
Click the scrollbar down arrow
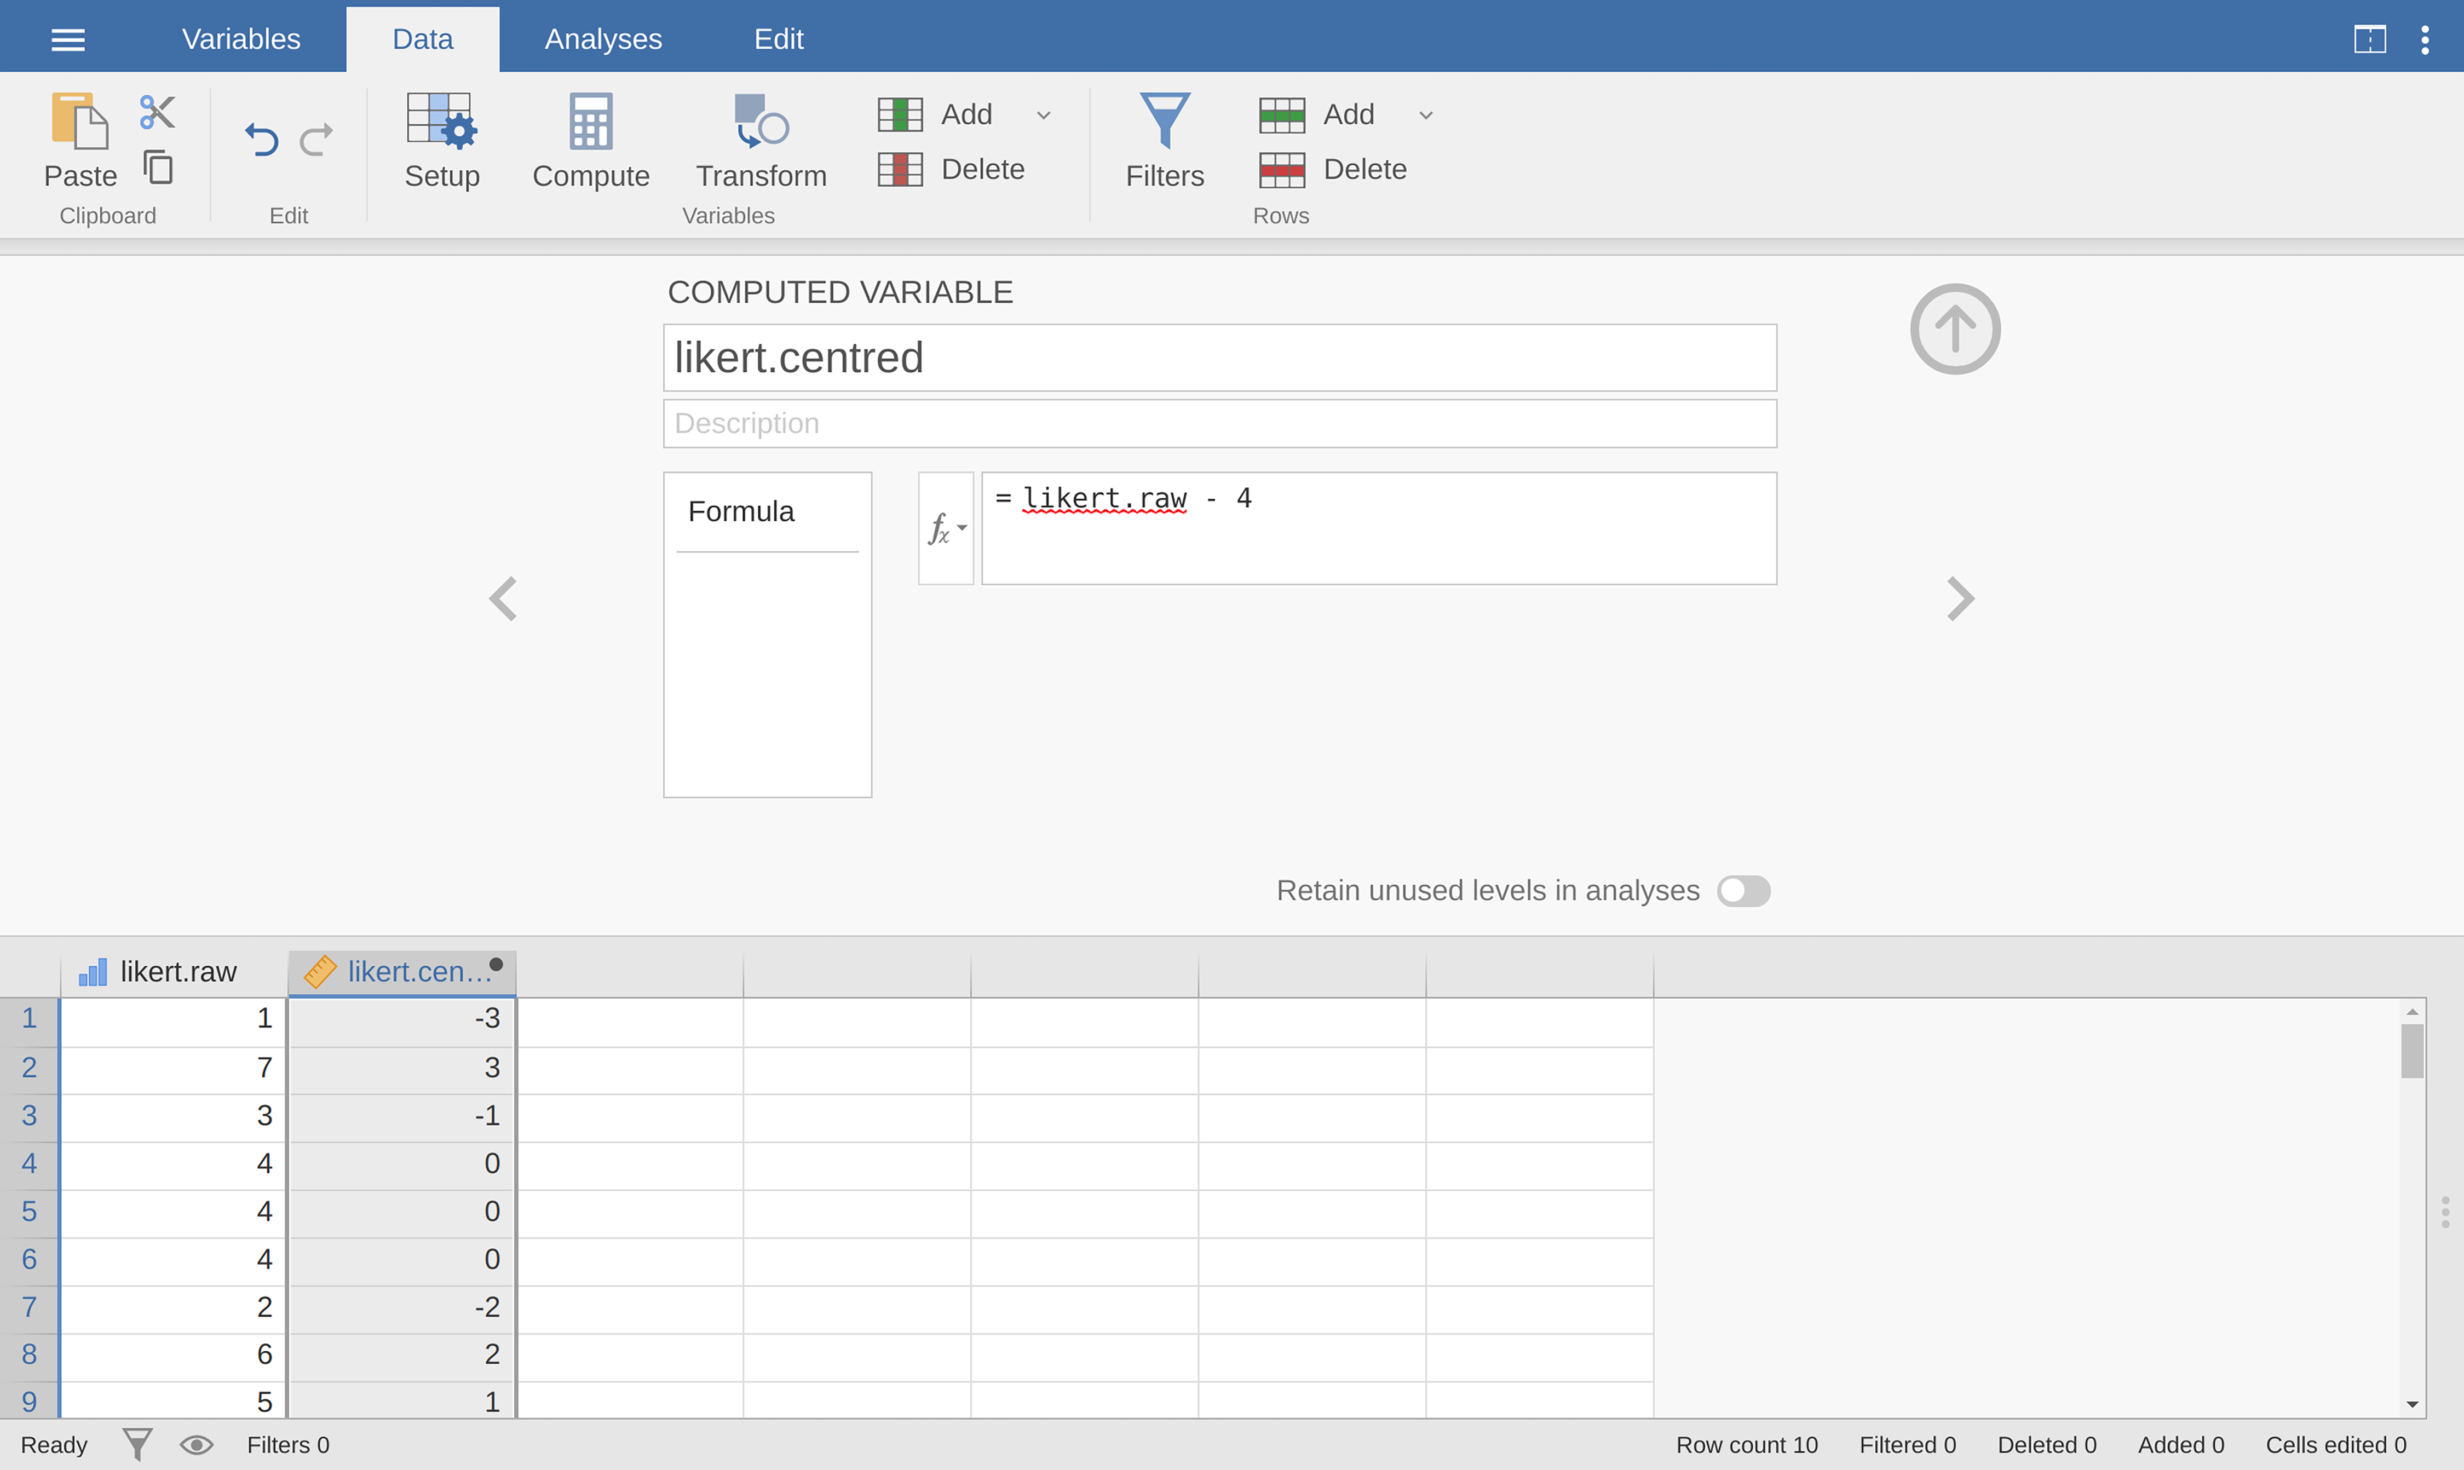point(2413,1404)
